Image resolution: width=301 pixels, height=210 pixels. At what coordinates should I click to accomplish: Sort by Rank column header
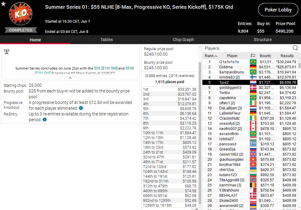[211, 56]
